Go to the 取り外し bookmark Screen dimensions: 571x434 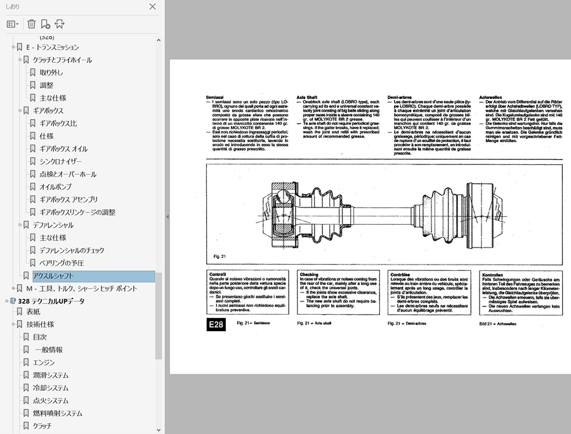point(51,72)
